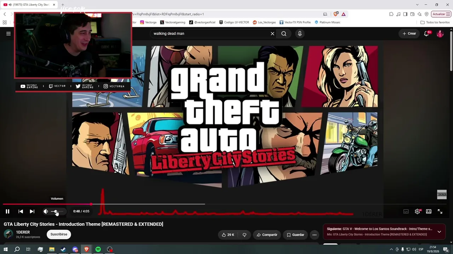
Task: Open the Vectoratgaming bookmark
Action: 173,22
